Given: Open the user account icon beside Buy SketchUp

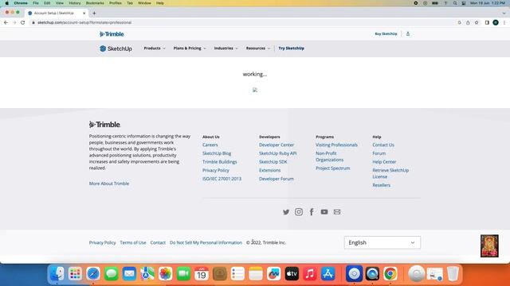Looking at the screenshot, I should pyautogui.click(x=408, y=33).
